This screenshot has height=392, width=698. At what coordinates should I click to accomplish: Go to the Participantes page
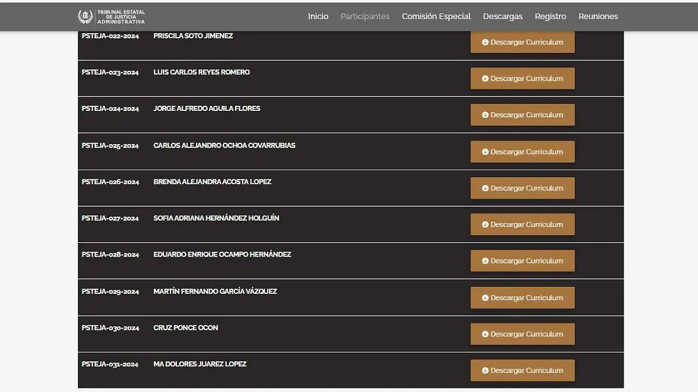(x=365, y=16)
